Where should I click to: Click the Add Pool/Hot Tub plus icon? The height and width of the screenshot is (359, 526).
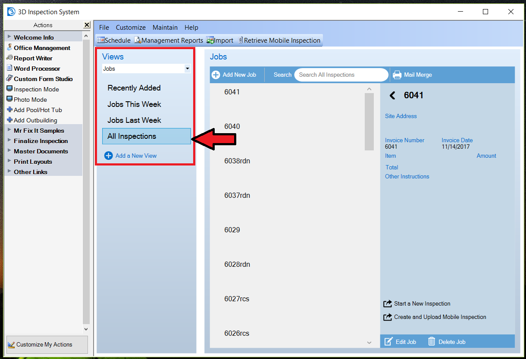[9, 109]
